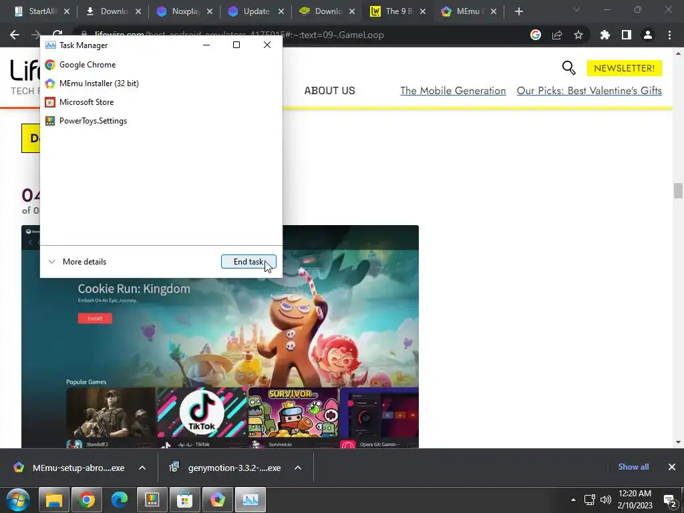Click network icon in system tray

(590, 500)
